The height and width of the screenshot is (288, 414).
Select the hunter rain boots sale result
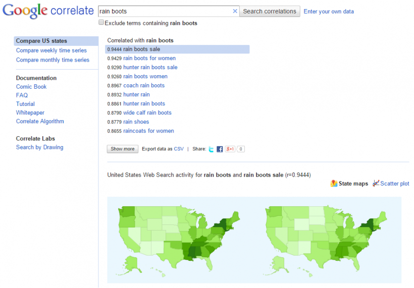pyautogui.click(x=150, y=67)
